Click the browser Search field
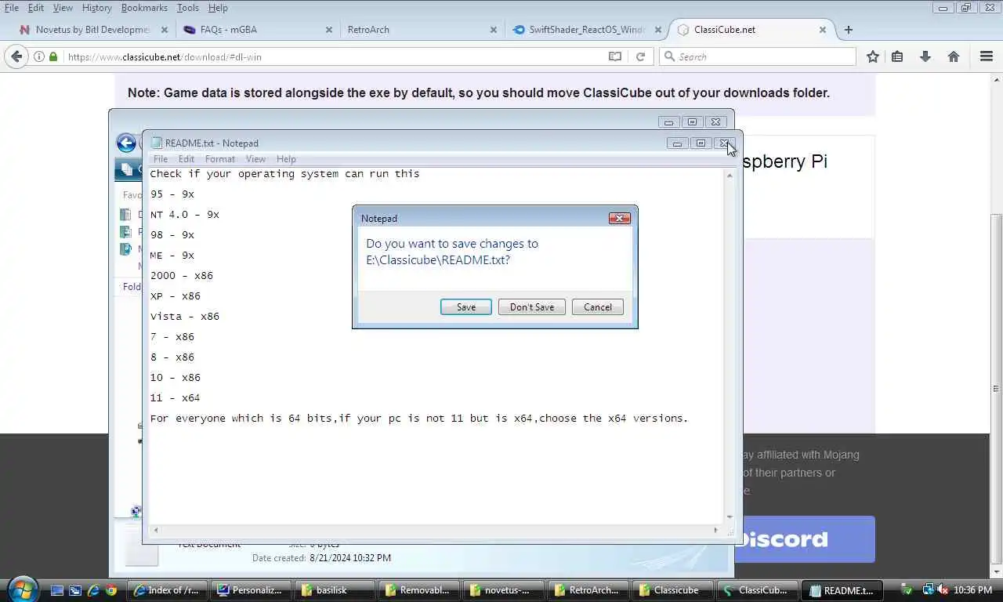Screen dimensions: 1003x602 point(758,56)
